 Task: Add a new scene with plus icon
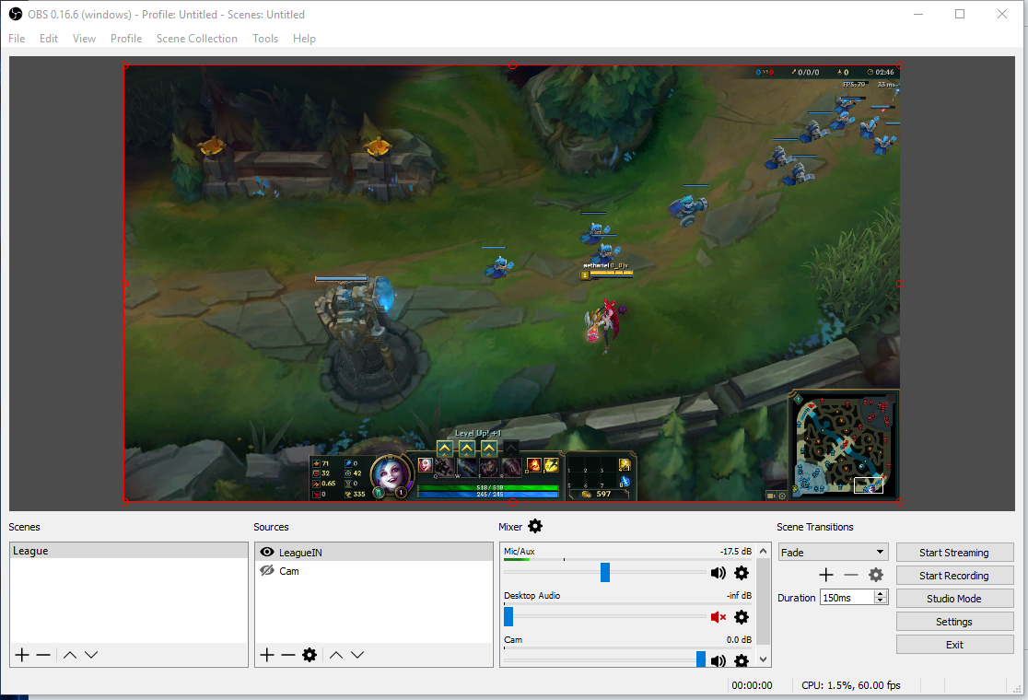[x=22, y=655]
